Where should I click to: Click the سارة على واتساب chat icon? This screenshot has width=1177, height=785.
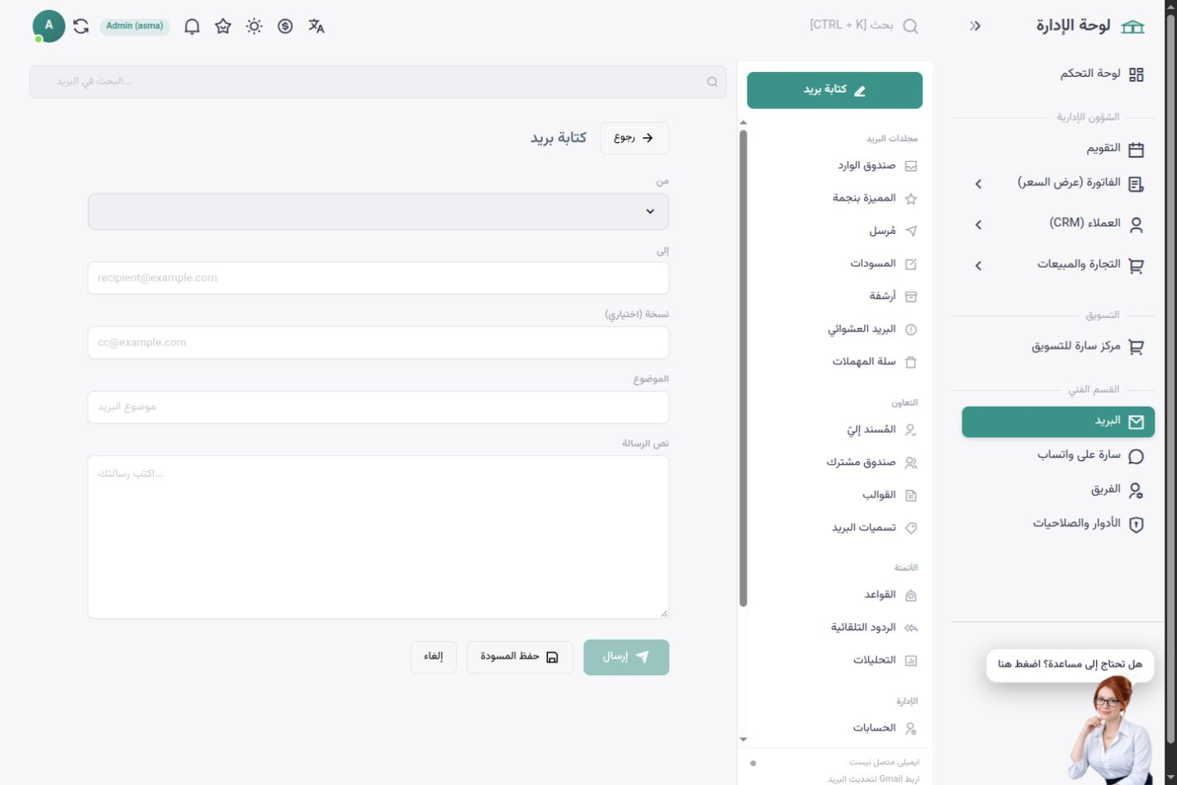[x=1137, y=456]
